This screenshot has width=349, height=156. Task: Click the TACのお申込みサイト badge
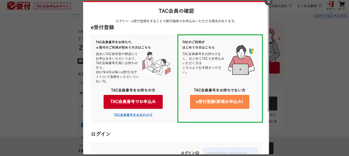pyautogui.click(x=52, y=6)
